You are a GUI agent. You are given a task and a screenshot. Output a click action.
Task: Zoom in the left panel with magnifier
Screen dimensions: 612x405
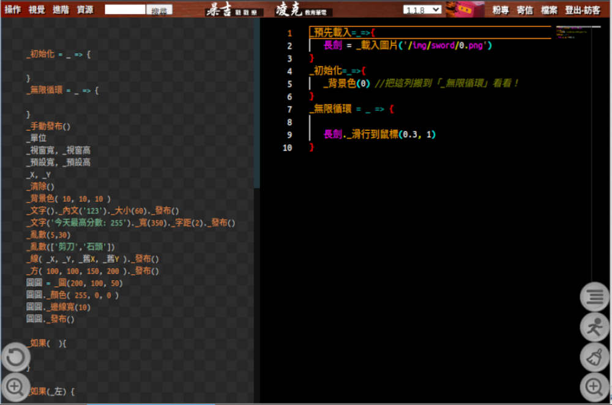[15, 387]
